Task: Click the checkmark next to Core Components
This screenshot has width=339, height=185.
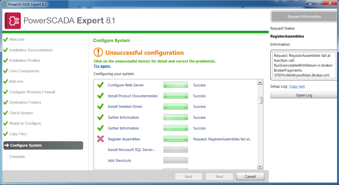Action: [6, 71]
